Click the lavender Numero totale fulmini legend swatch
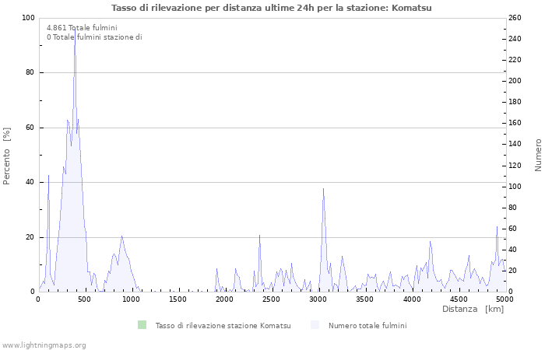This screenshot has width=545, height=350. click(315, 325)
